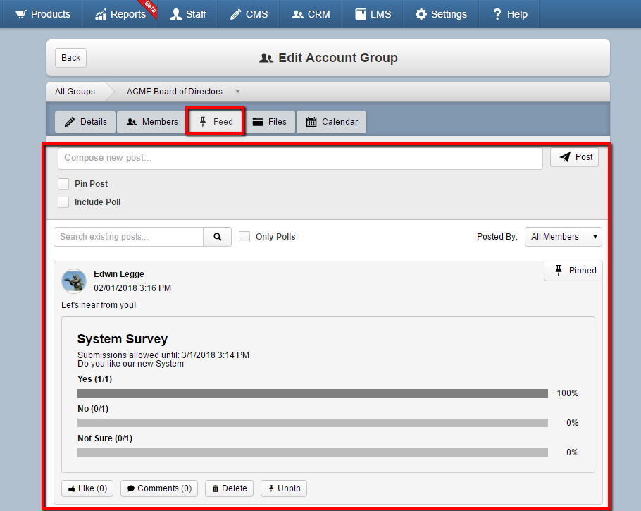Click the Edwin Legge author name
Image resolution: width=641 pixels, height=511 pixels.
coord(119,274)
